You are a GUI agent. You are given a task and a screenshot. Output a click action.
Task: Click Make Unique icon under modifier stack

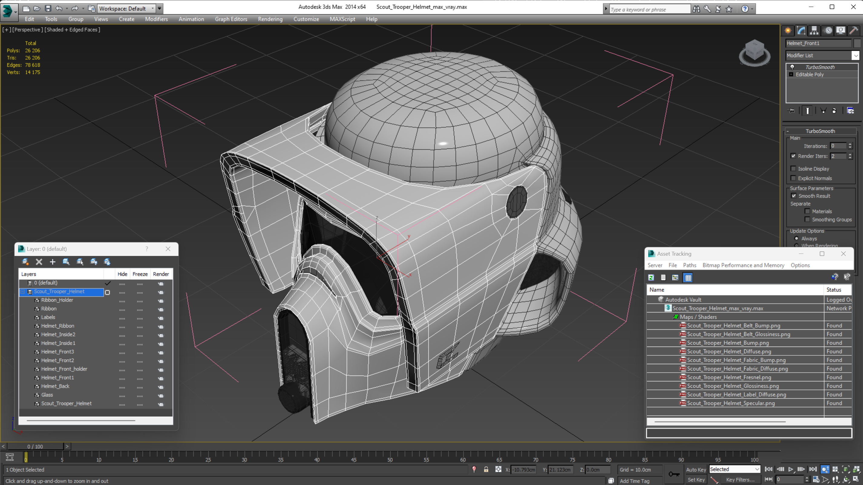tap(823, 111)
